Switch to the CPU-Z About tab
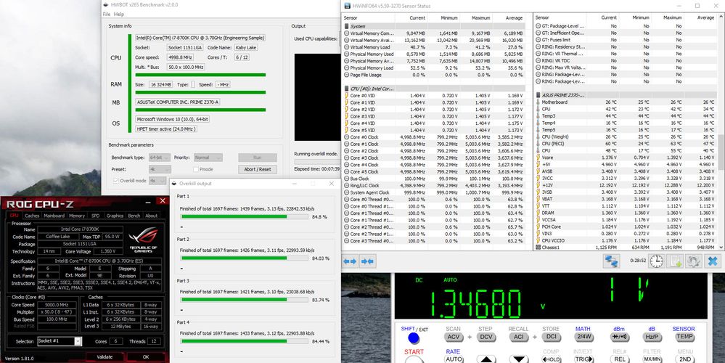 click(151, 216)
